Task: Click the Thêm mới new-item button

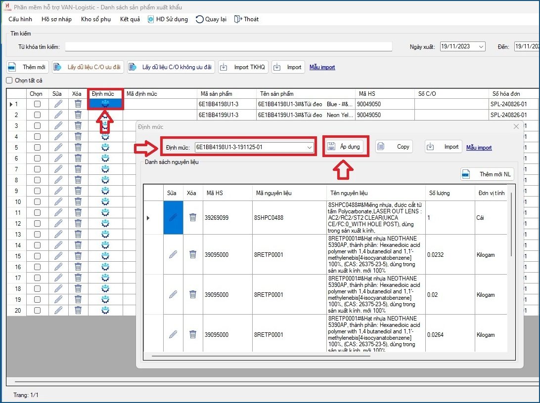Action: [x=28, y=67]
